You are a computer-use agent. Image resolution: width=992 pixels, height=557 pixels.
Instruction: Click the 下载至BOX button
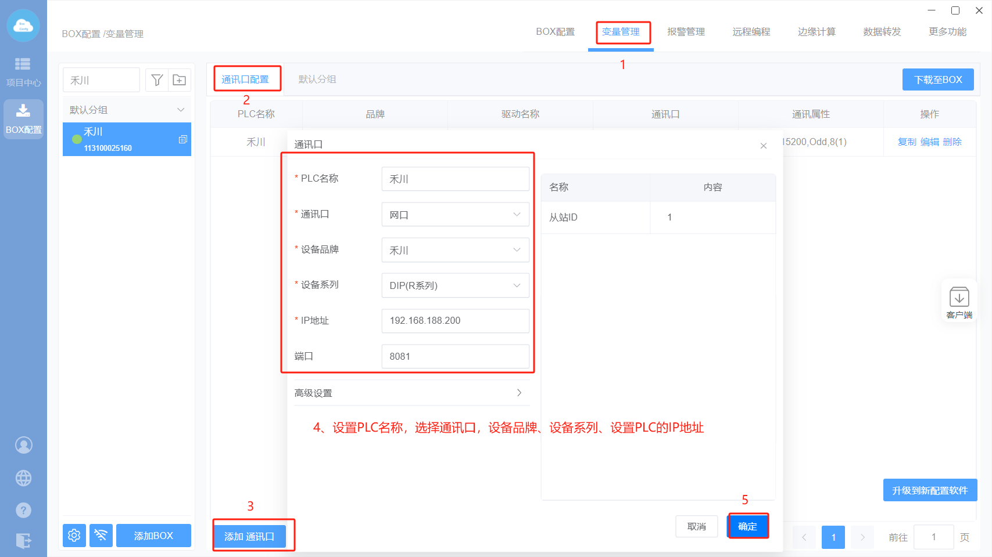pyautogui.click(x=938, y=79)
